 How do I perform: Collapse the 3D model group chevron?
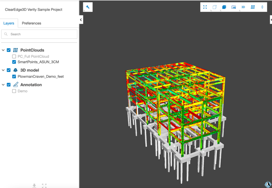tap(3, 70)
